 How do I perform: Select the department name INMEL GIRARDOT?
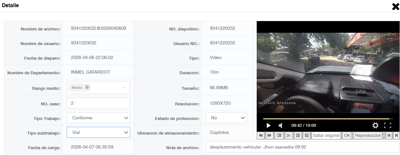[90, 72]
